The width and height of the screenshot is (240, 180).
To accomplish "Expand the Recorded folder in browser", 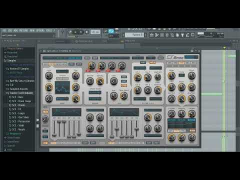I will click(10, 52).
